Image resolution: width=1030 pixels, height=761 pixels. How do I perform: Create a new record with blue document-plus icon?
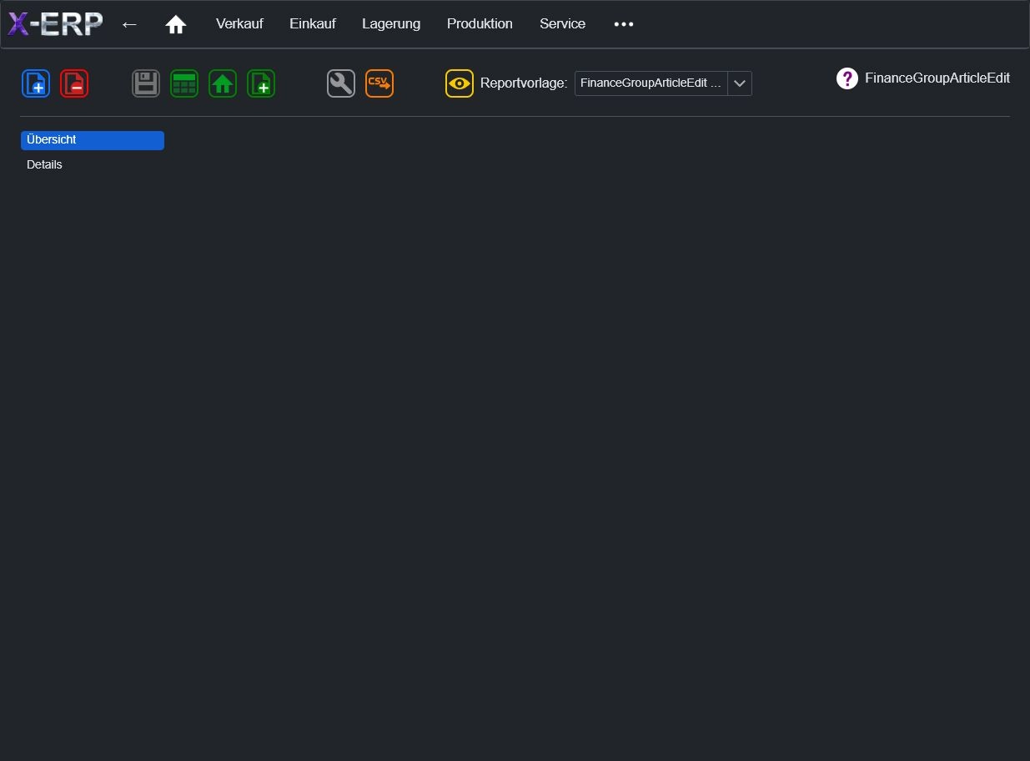click(x=36, y=83)
